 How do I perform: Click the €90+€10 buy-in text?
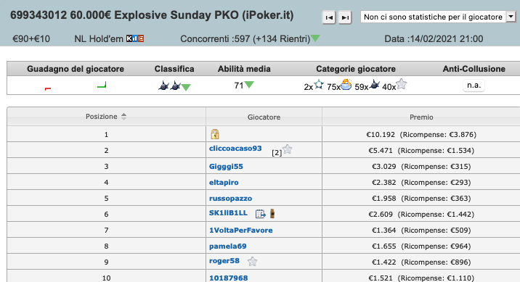[x=31, y=39]
